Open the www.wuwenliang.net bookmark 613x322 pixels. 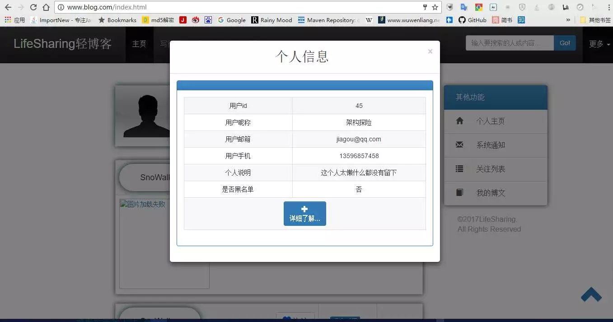[409, 20]
